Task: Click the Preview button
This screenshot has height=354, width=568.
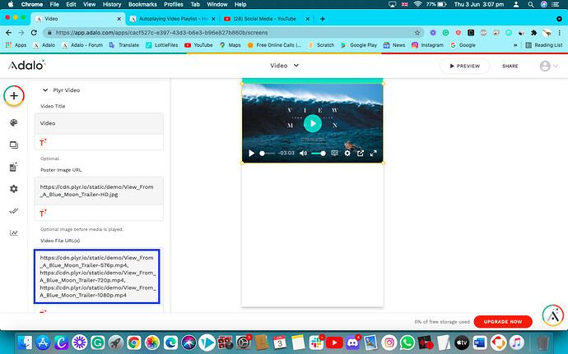Action: click(464, 67)
